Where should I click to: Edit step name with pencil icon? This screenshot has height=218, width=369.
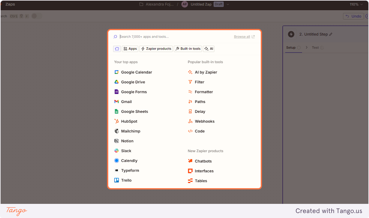[331, 34]
